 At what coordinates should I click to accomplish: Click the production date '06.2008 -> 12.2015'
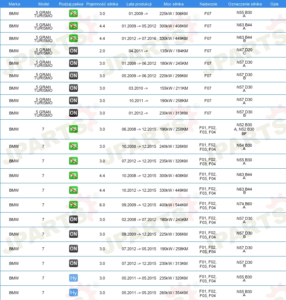pyautogui.click(x=139, y=129)
